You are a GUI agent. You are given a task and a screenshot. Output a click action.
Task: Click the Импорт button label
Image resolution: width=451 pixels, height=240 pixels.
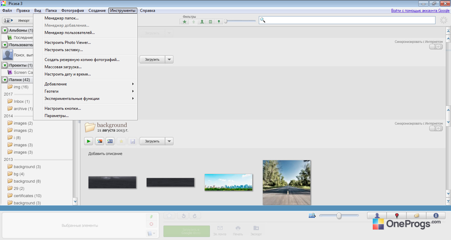(x=24, y=20)
